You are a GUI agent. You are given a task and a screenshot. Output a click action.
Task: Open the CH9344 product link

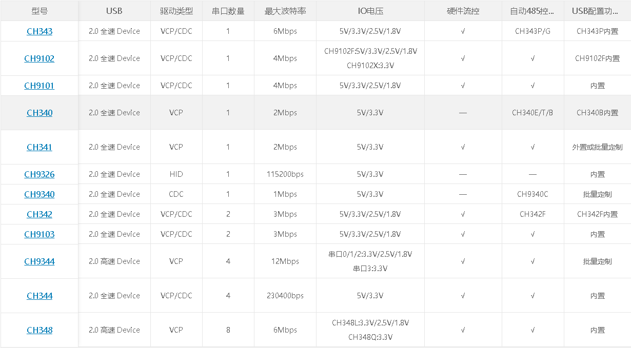(40, 261)
